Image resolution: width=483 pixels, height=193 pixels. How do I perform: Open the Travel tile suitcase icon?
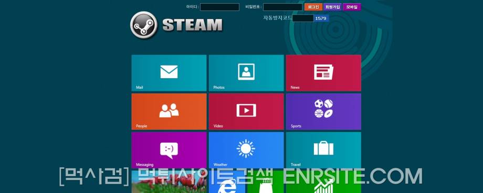pos(323,148)
